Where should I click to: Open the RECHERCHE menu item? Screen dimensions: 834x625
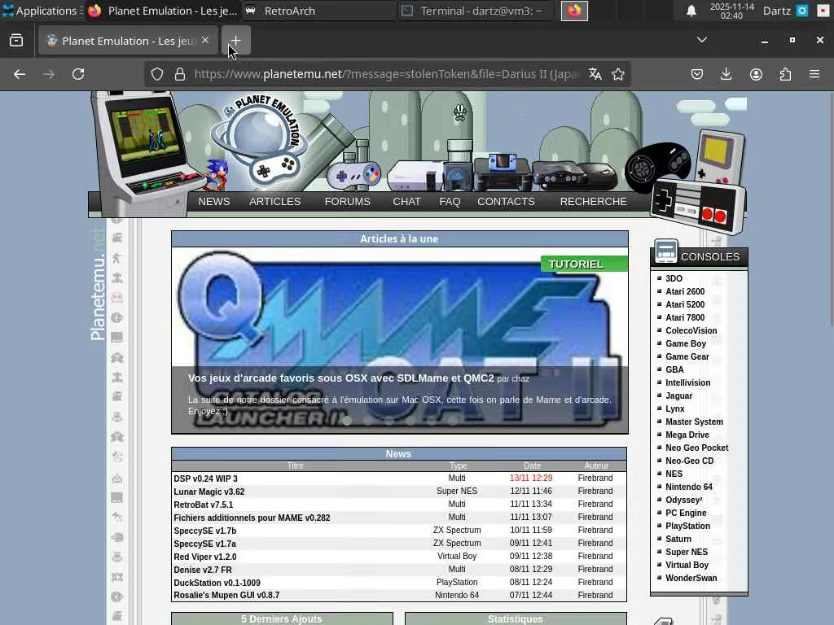(594, 202)
